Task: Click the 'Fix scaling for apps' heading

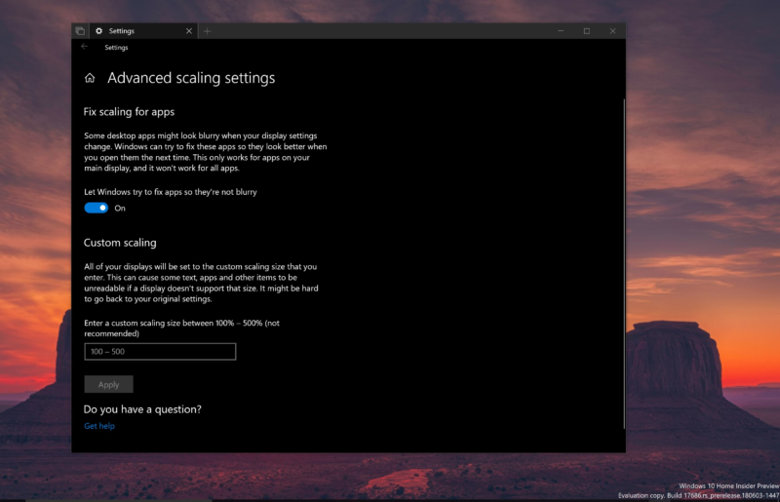Action: pyautogui.click(x=129, y=112)
